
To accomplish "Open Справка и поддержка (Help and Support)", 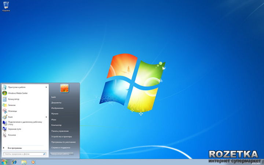I will pyautogui.click(x=60, y=147).
